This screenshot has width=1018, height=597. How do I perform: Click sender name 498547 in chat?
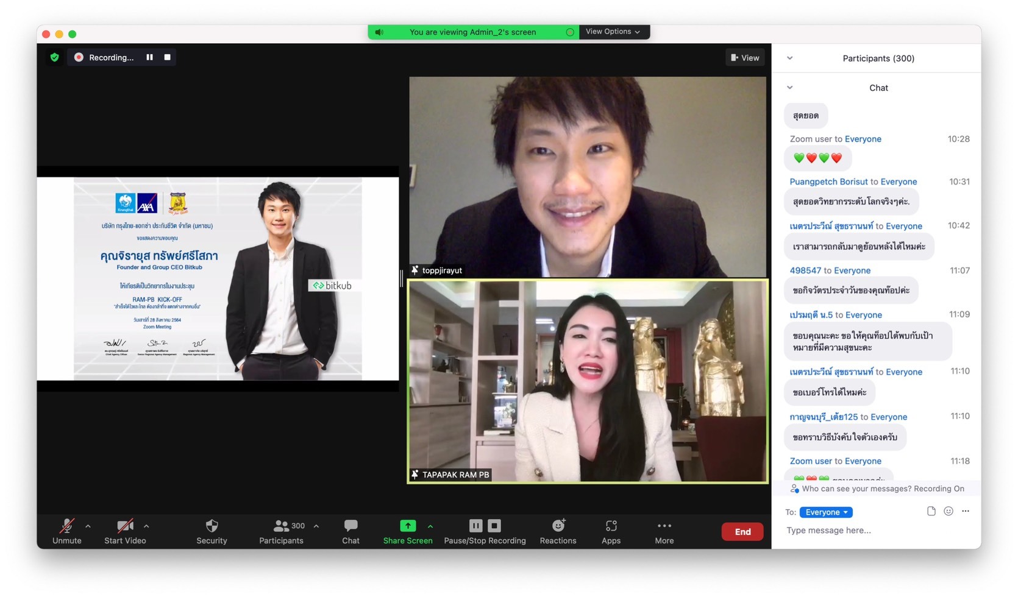click(805, 270)
